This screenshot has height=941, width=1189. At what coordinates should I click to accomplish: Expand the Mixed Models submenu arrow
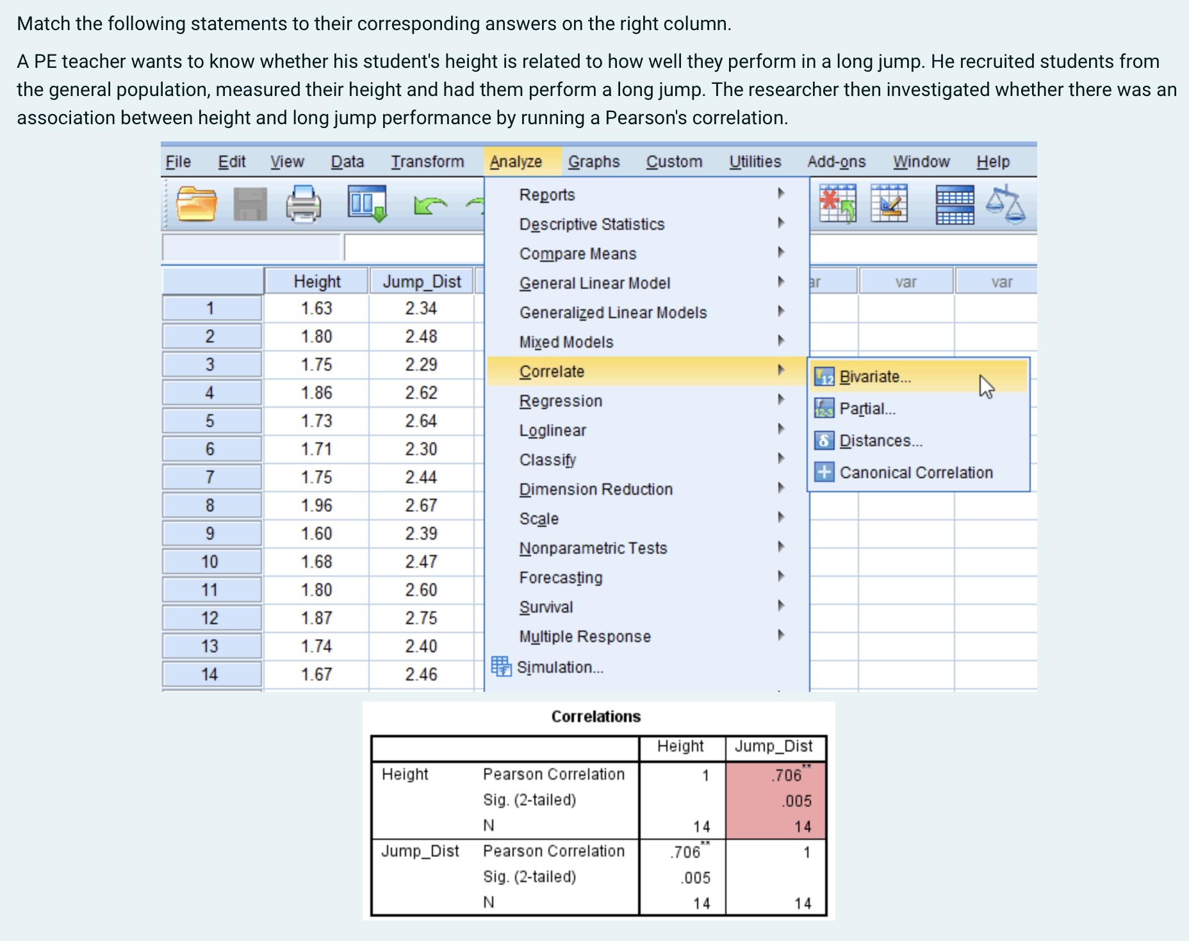pos(781,340)
